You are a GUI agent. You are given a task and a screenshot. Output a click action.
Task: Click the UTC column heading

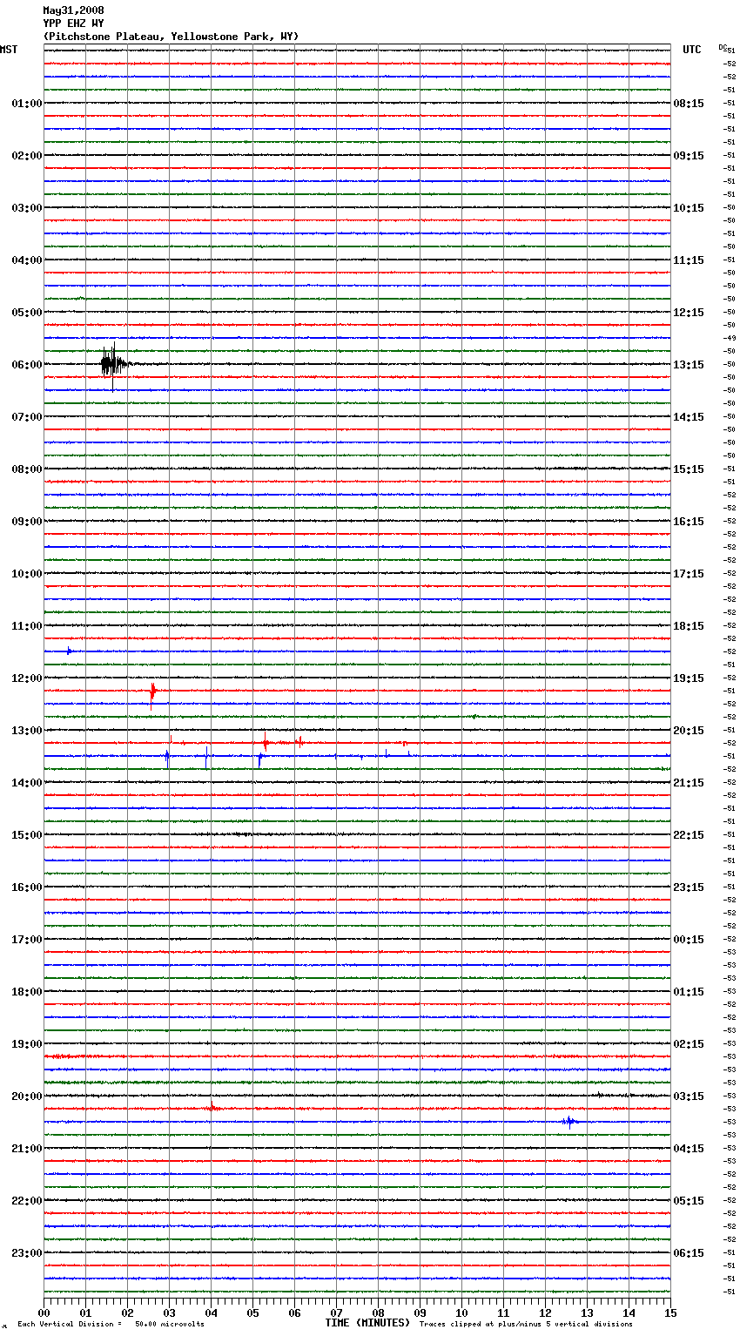click(x=692, y=50)
